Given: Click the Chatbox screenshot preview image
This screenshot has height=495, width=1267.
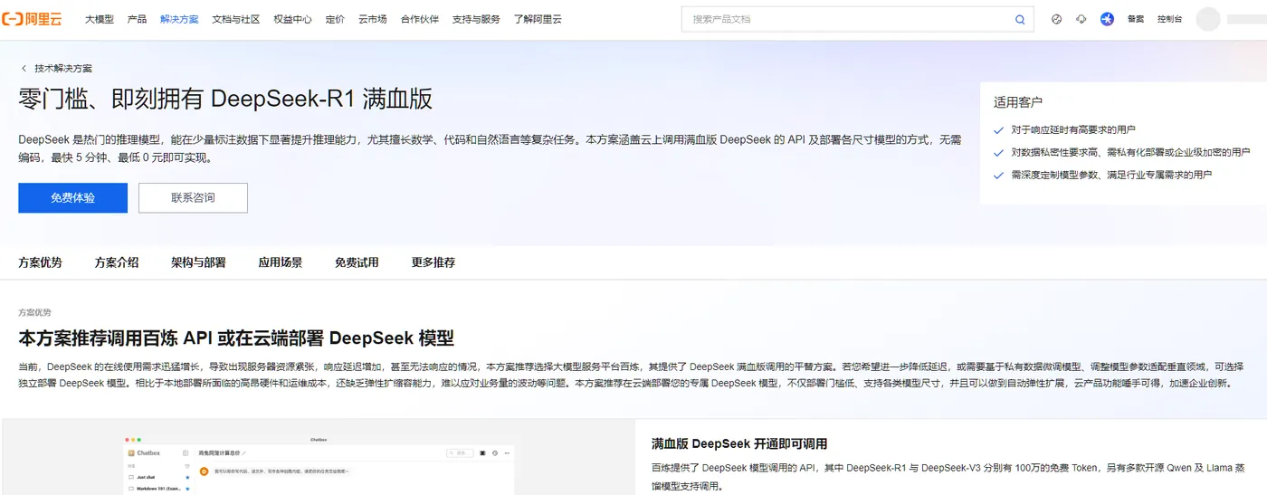Looking at the screenshot, I should point(319,463).
